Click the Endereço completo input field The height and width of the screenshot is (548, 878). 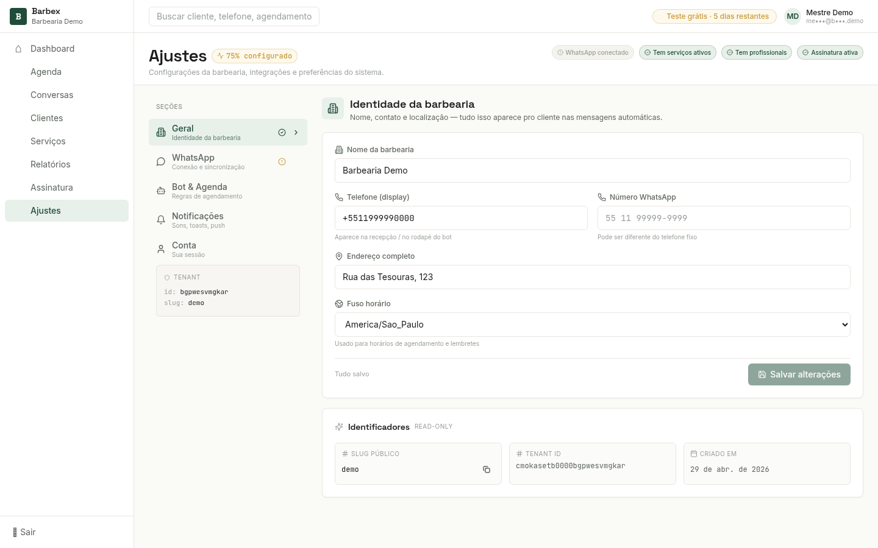(593, 277)
